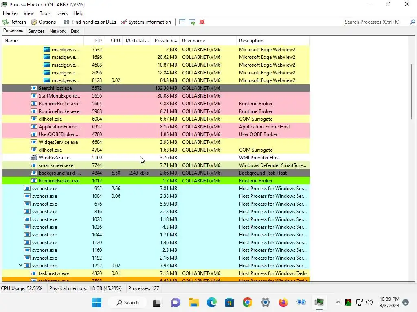Select the SearchHost.exe process row
The image size is (417, 312).
click(x=156, y=88)
